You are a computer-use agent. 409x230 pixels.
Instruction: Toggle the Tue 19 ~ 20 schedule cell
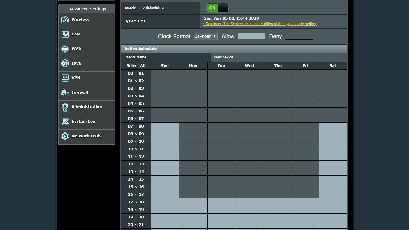[x=221, y=217]
